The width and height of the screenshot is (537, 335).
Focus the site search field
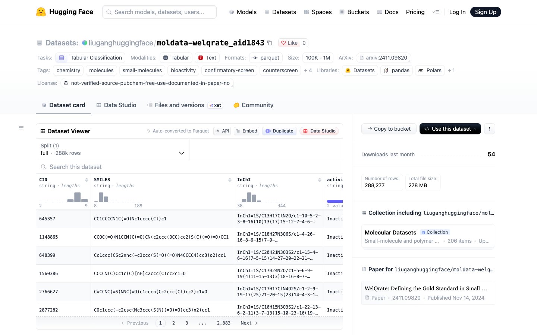click(159, 12)
